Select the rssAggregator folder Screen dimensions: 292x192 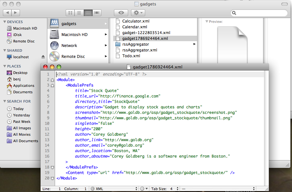135,44
